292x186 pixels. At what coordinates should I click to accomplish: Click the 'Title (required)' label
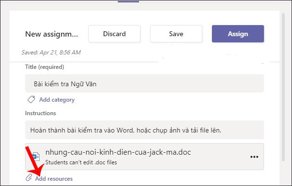[x=44, y=67]
